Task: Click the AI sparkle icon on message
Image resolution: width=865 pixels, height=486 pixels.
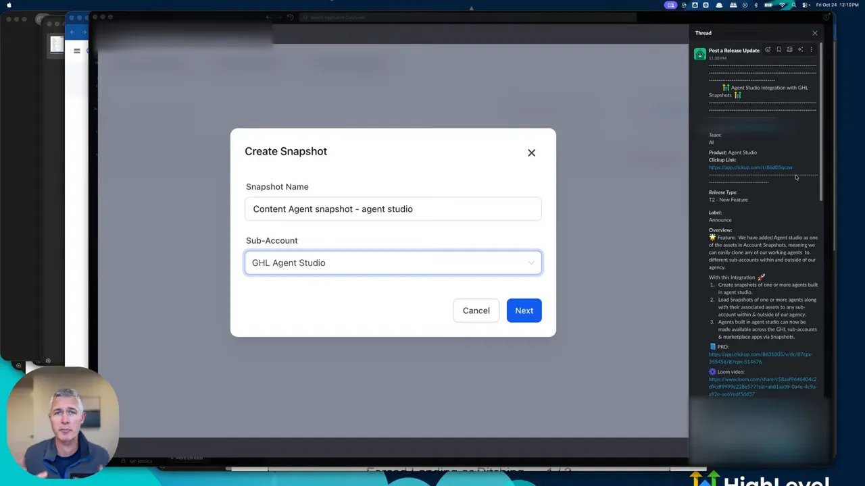Action: (800, 49)
